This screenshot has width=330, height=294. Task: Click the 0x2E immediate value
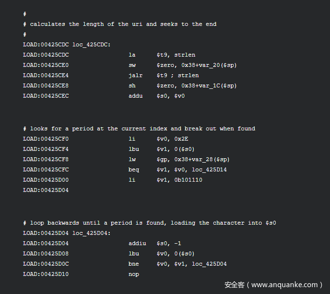pyautogui.click(x=181, y=139)
